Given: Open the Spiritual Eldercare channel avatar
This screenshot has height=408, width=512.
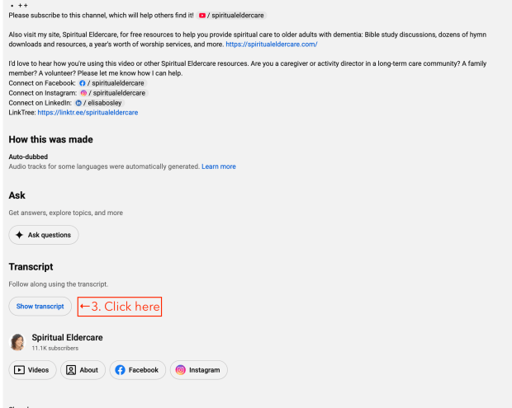Looking at the screenshot, I should point(17,342).
